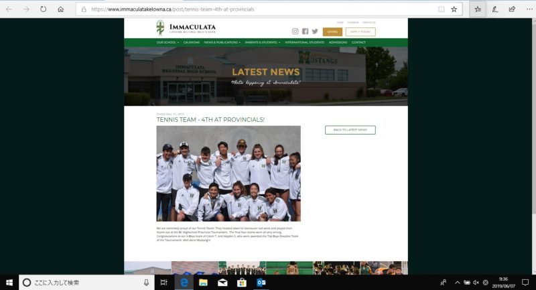The height and width of the screenshot is (290, 536).
Task: Open the Calendar menu item
Action: (x=192, y=42)
